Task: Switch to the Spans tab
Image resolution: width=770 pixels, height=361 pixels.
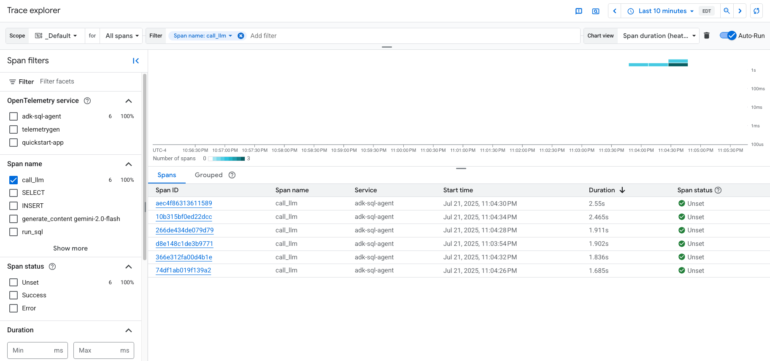Action: 167,175
